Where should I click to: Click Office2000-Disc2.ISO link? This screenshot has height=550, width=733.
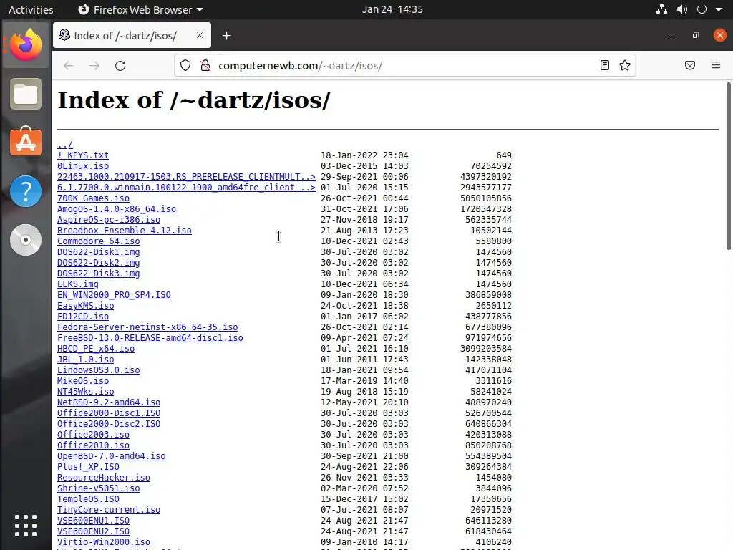click(109, 424)
